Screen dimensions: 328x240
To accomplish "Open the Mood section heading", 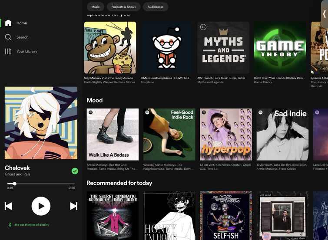I will 95,100.
